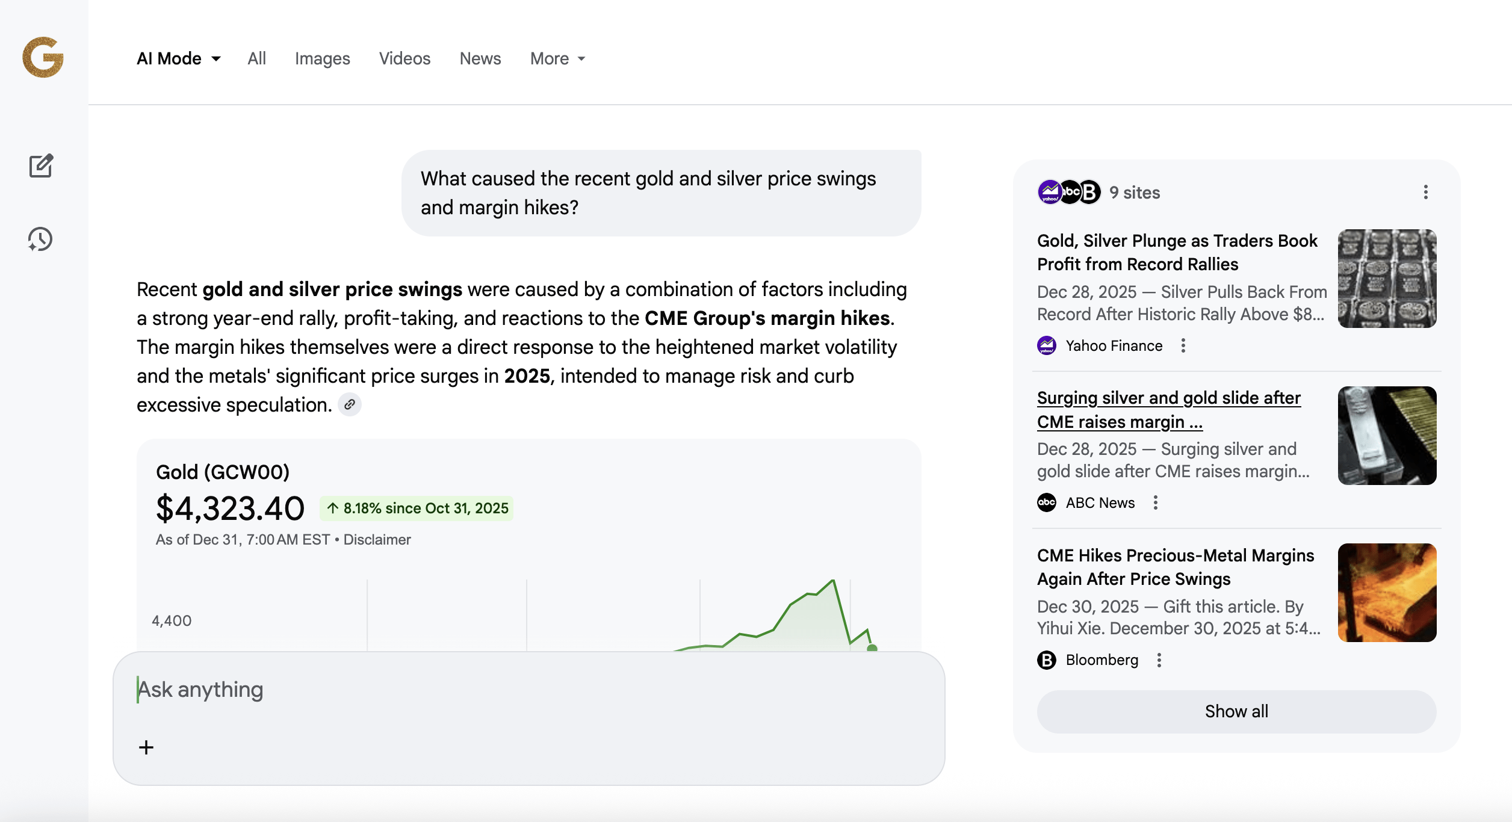
Task: Open AI Mode history clock icon
Action: (40, 239)
